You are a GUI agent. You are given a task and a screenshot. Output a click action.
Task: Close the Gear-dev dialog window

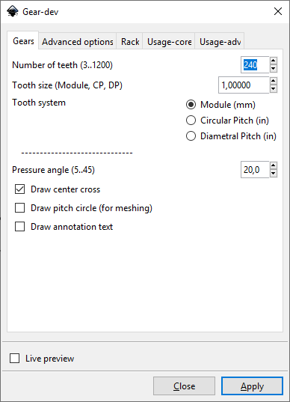pos(278,11)
